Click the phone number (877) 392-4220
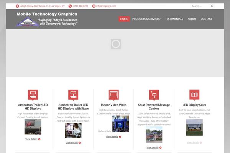Image resolution: width=230 pixels, height=153 pixels. pyautogui.click(x=80, y=6)
